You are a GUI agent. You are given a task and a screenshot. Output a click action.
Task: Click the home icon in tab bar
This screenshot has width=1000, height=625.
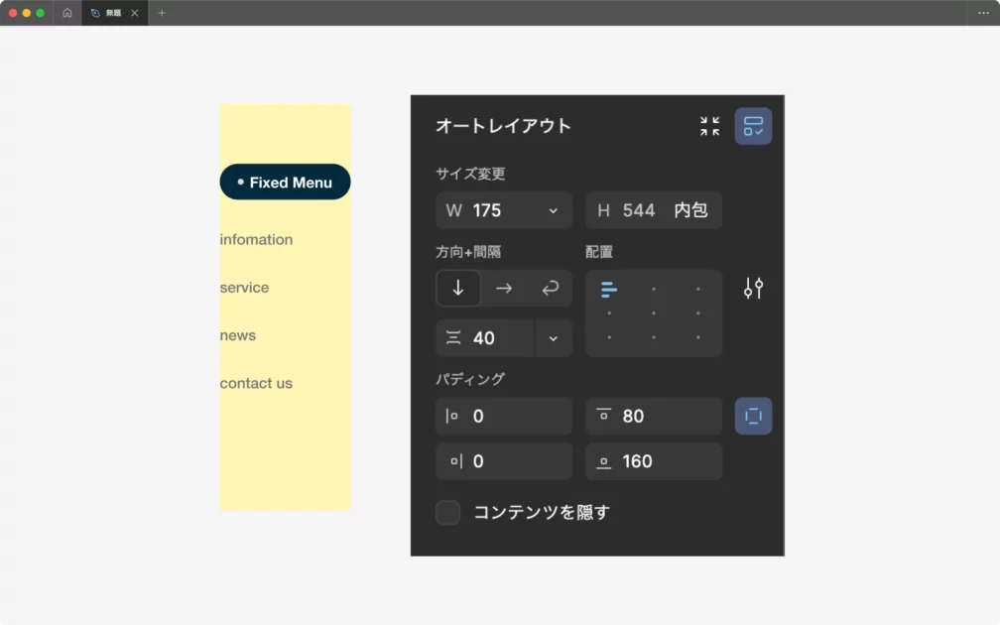[x=67, y=13]
